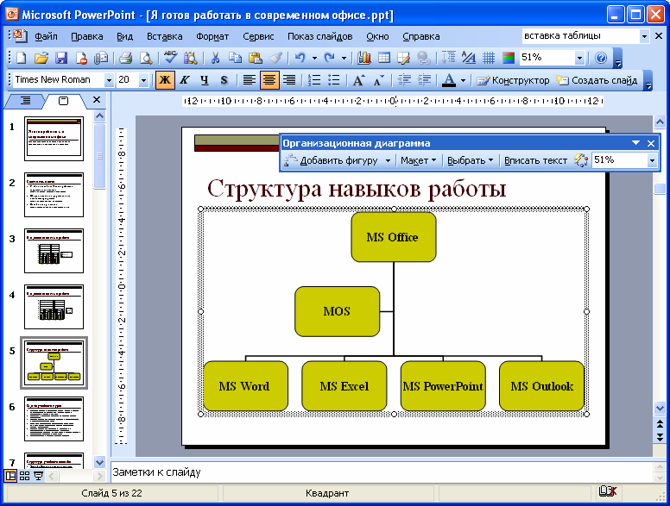Open a file with the Open folder icon
670x506 pixels.
point(41,58)
